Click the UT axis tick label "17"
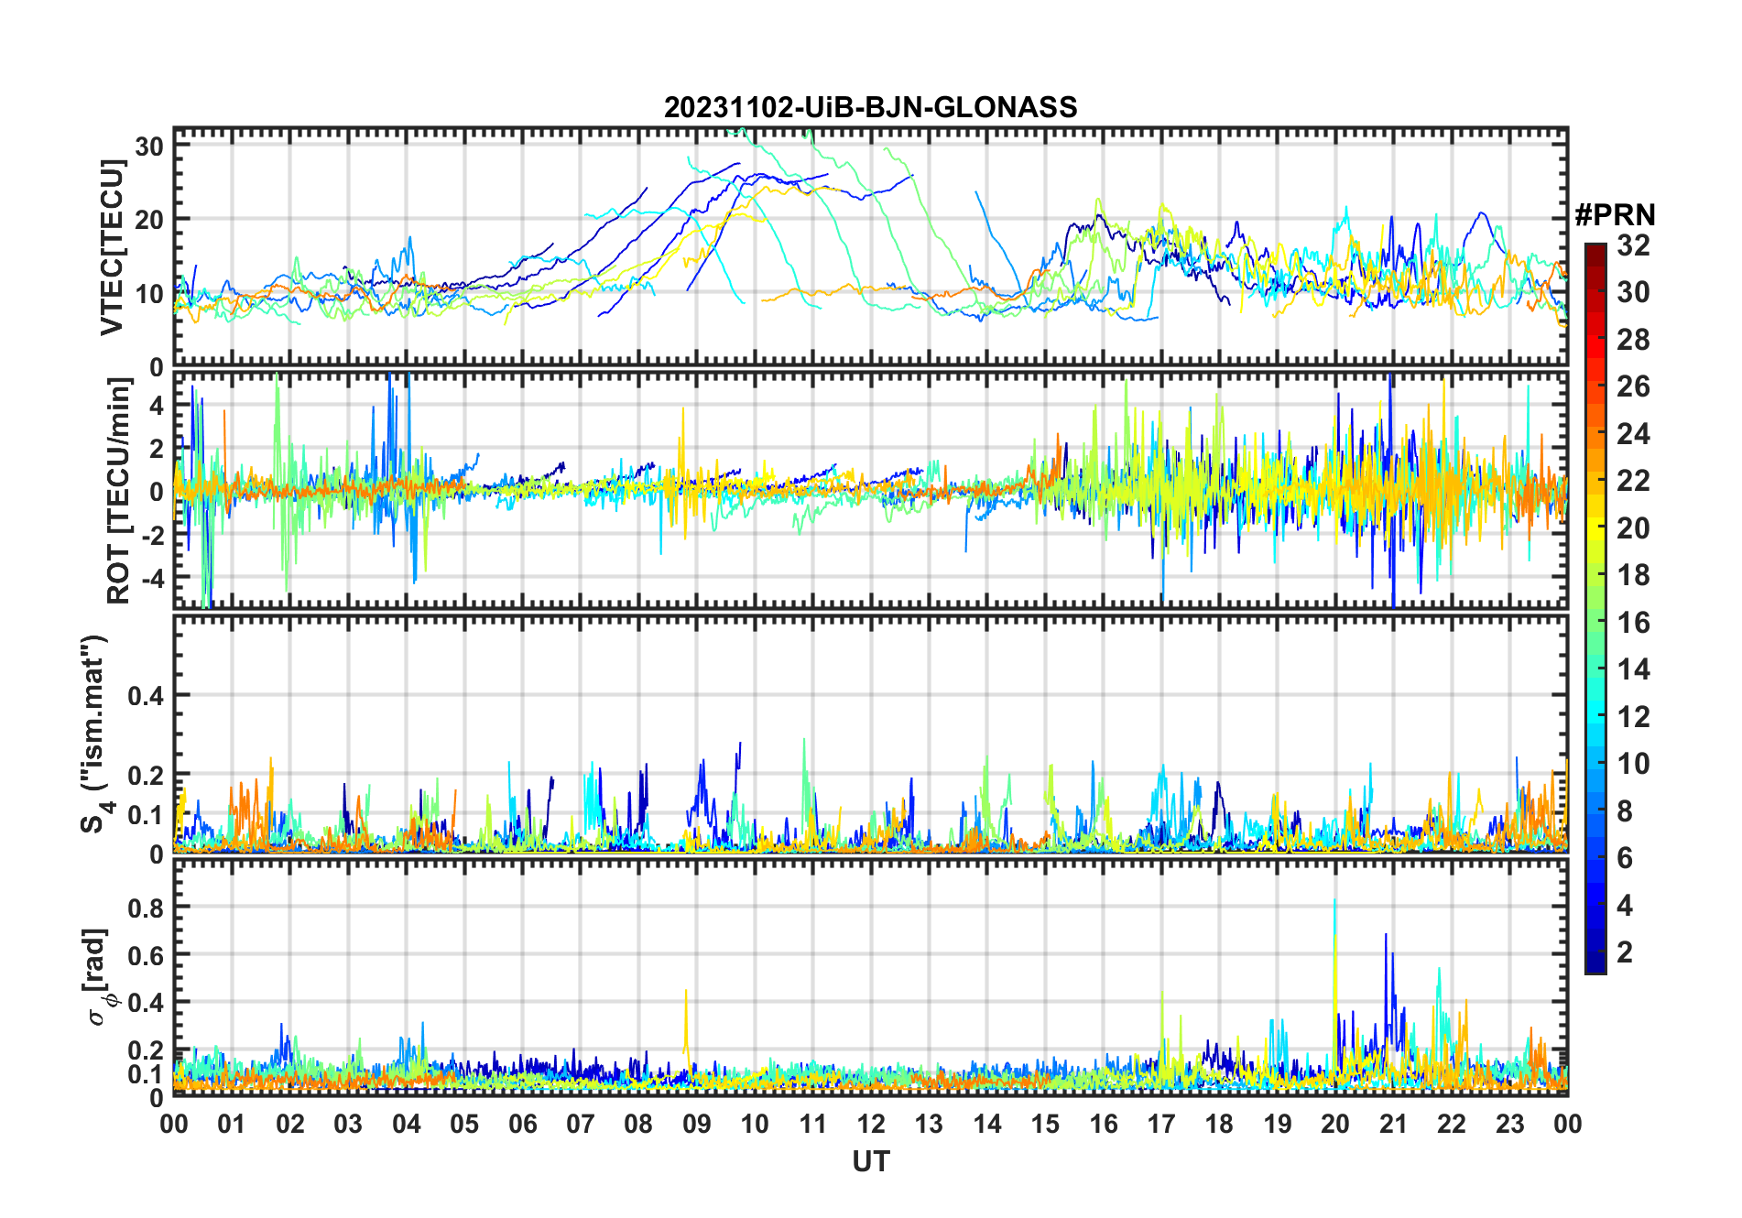Viewport: 1742px width, 1218px height. [x=1161, y=1125]
